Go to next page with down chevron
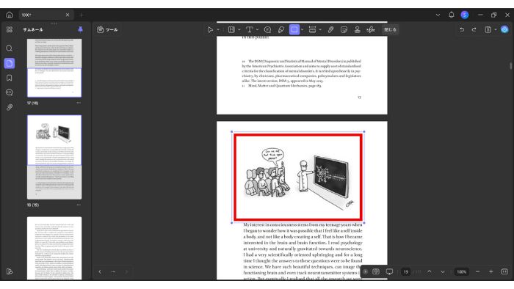The height and width of the screenshot is (289, 514). click(443, 271)
